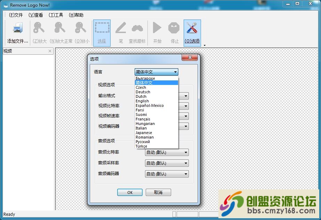Screen dimensions: 321x220
Task: Select Suomi in the language list
Action: [x=157, y=115]
